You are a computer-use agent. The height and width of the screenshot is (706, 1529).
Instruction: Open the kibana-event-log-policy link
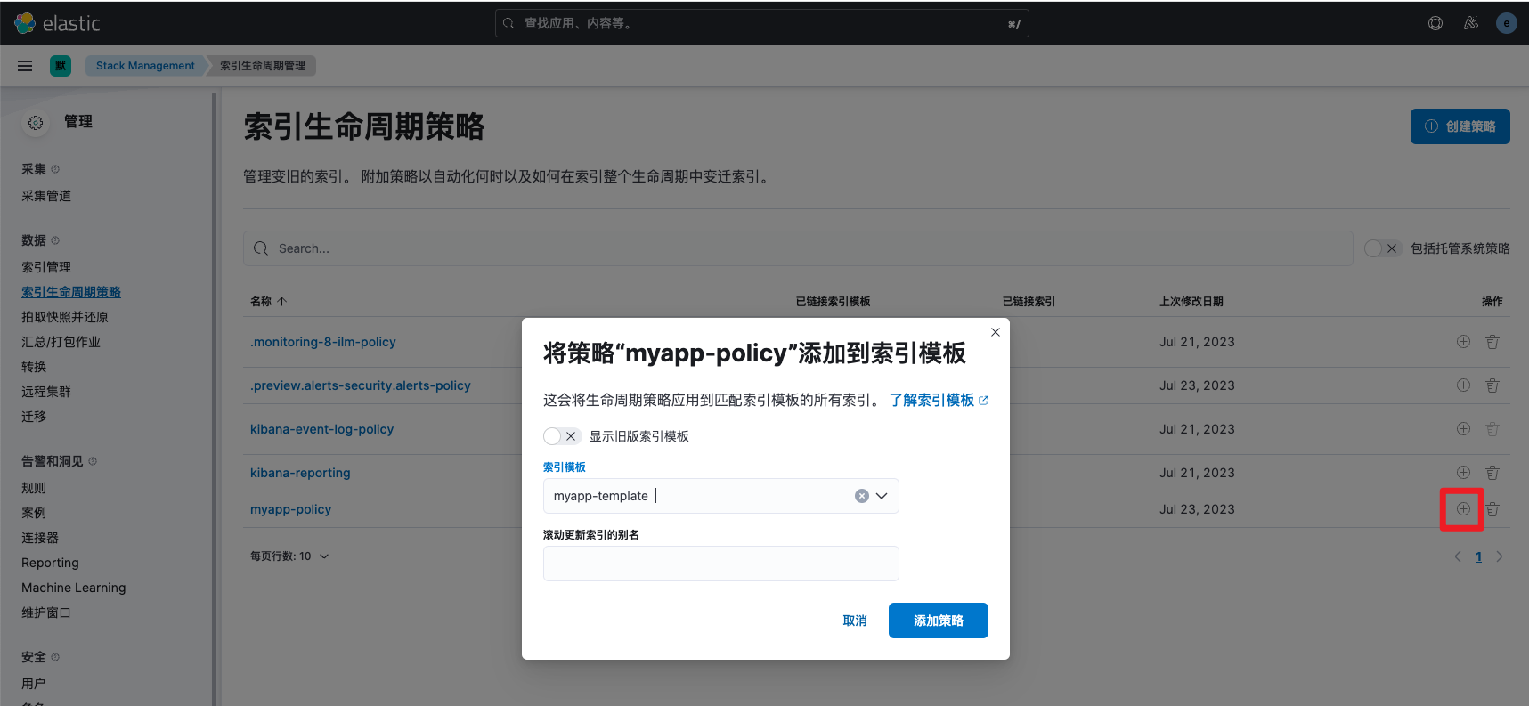point(321,429)
